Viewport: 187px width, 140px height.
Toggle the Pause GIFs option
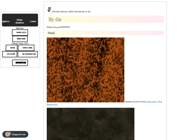(20, 32)
